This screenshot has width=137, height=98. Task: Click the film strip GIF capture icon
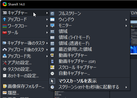52,62
